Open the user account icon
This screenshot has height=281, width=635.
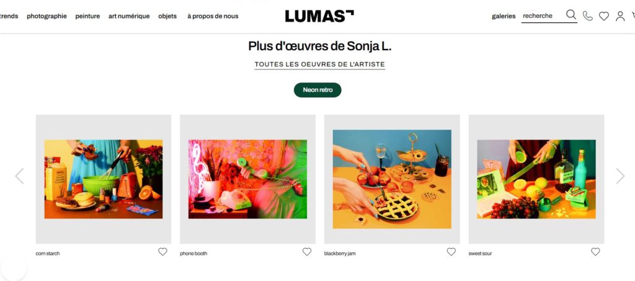pos(620,16)
